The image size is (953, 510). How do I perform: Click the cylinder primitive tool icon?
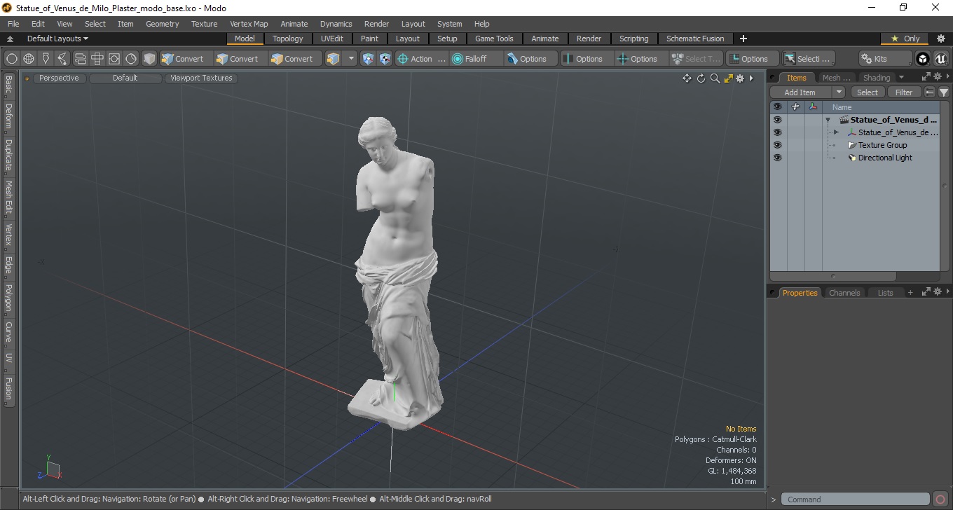pyautogui.click(x=97, y=59)
